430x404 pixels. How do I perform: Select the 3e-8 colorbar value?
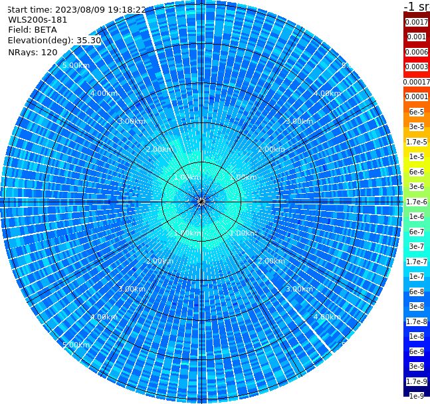coord(417,306)
